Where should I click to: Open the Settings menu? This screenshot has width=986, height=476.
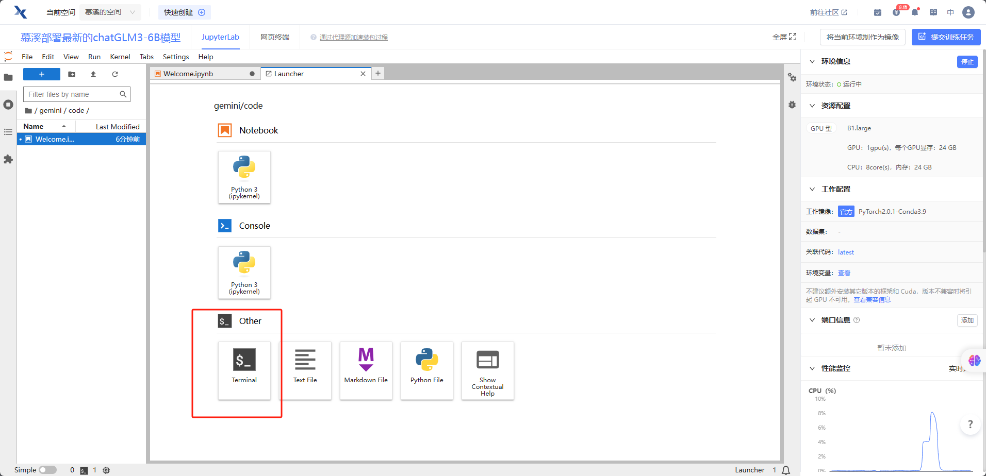[176, 57]
